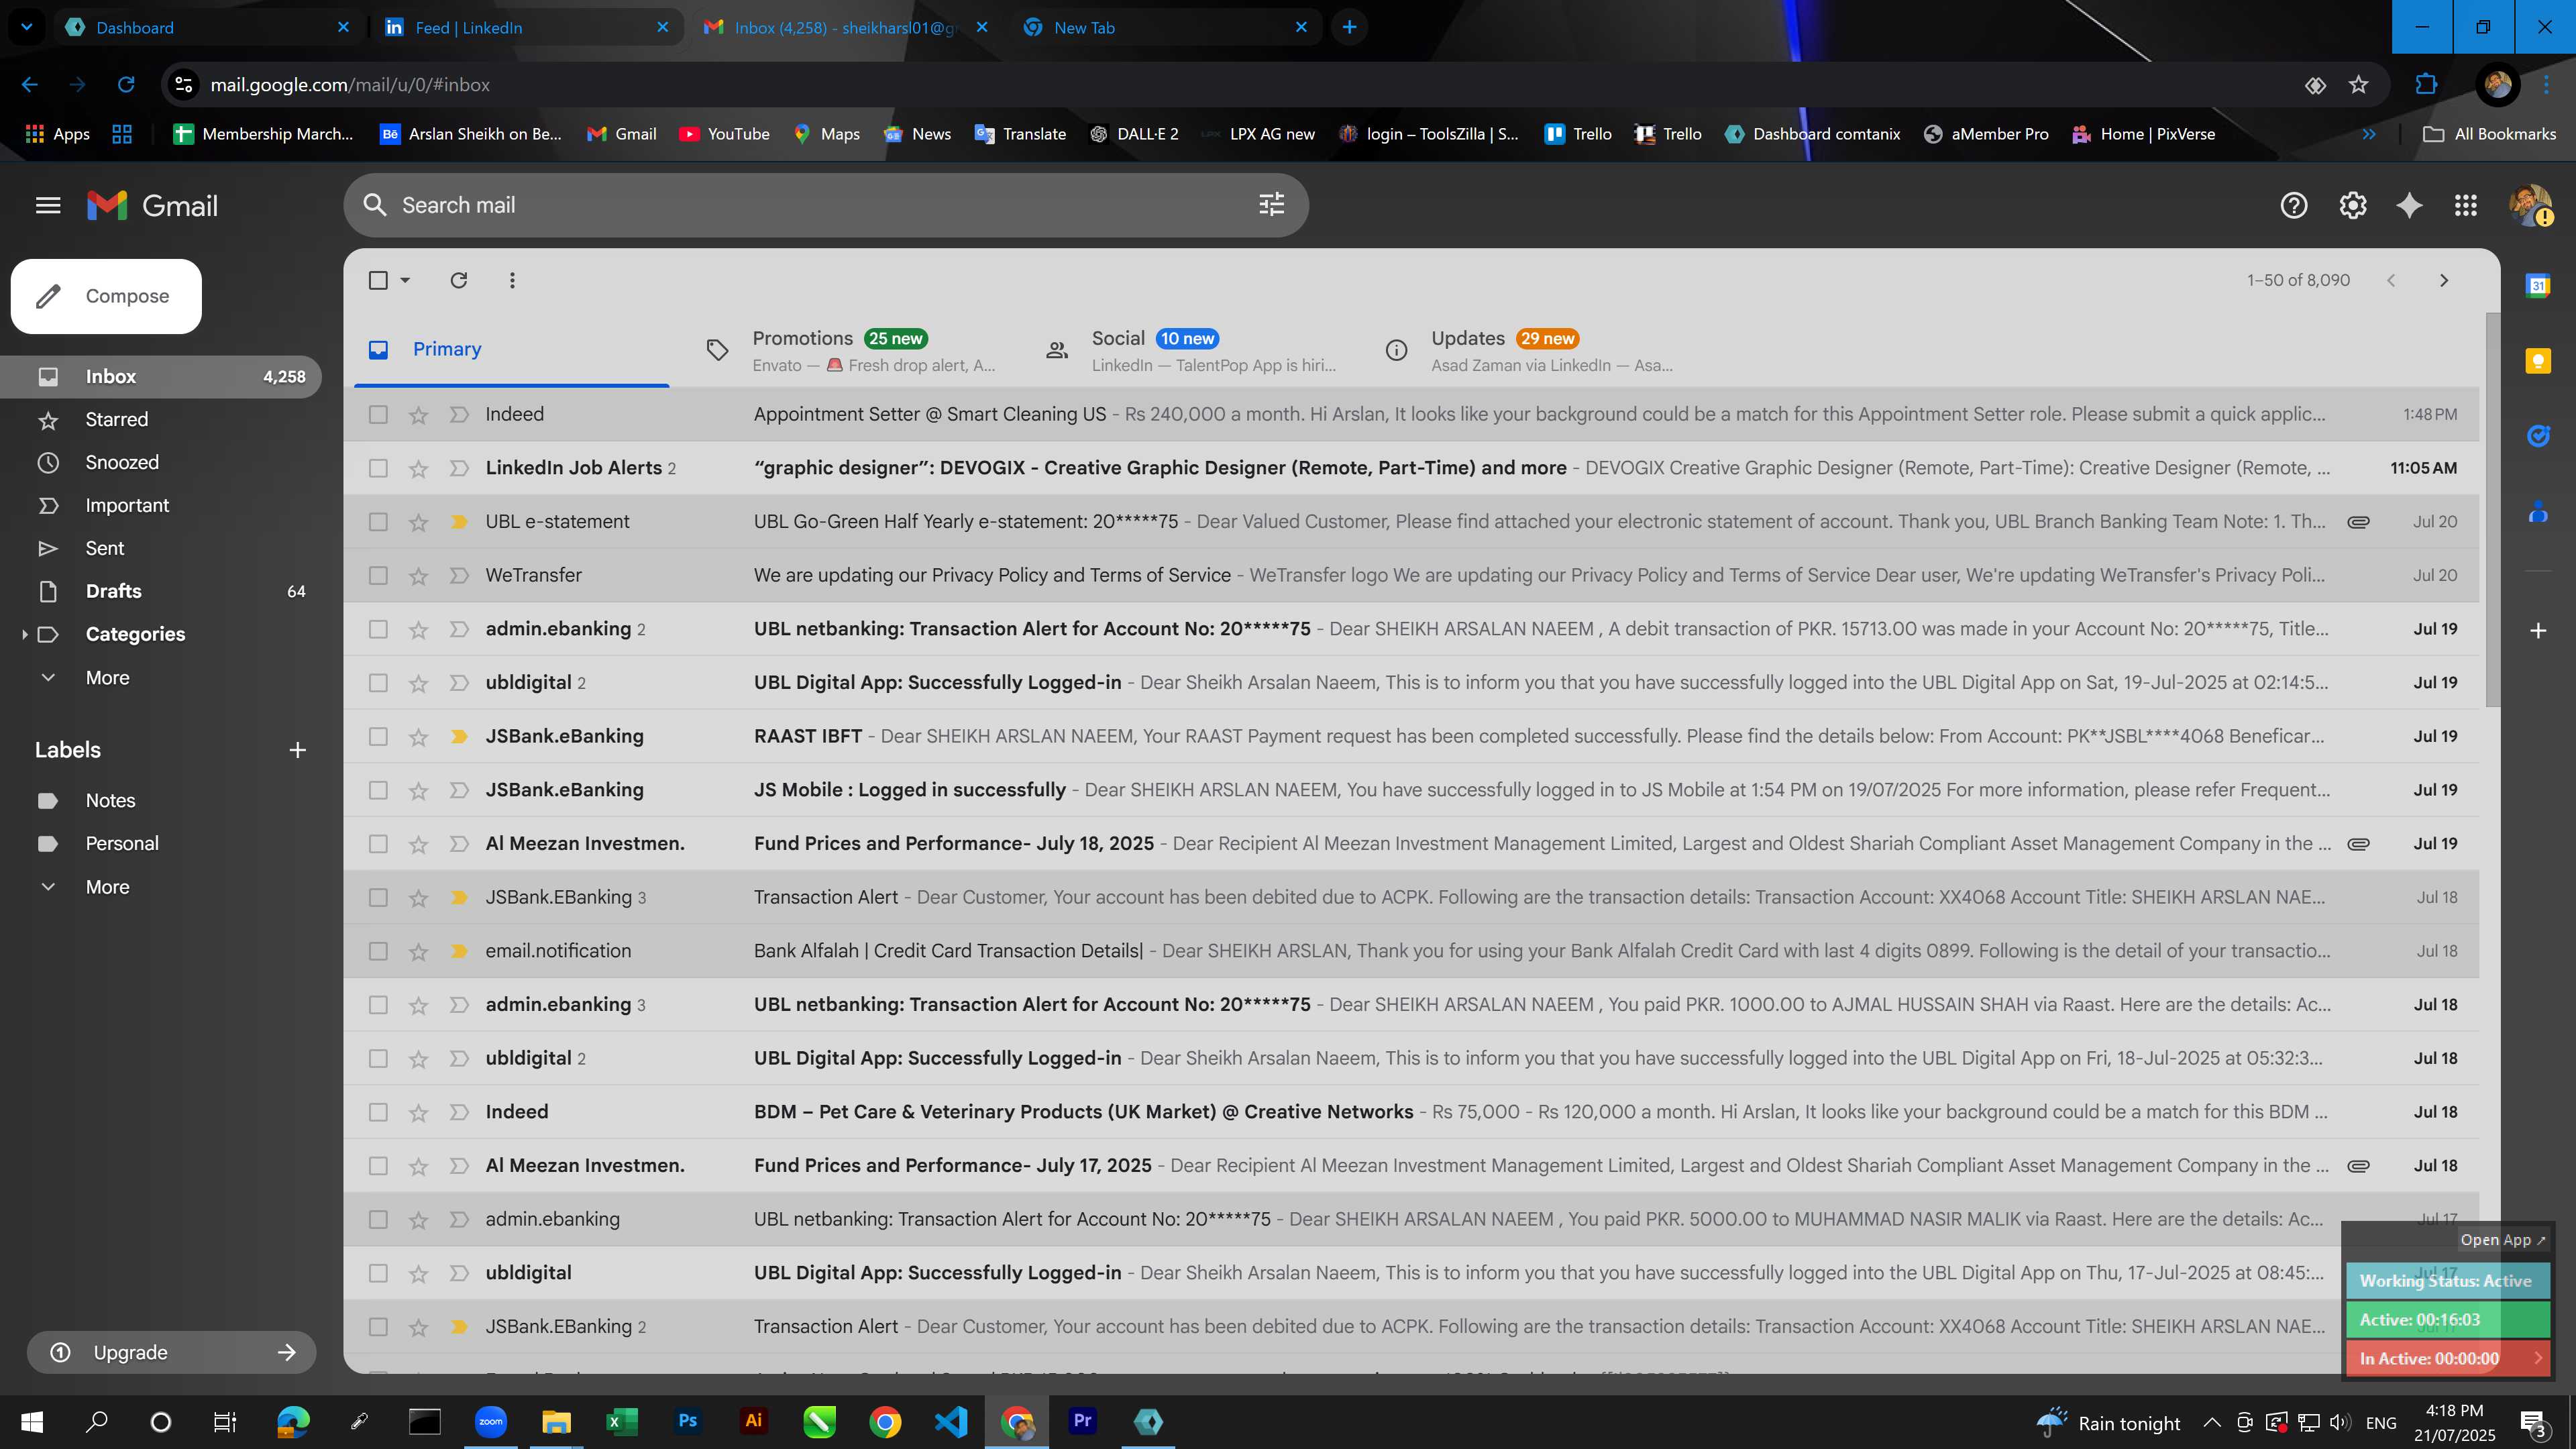The image size is (2576, 1449).
Task: Create new label plus icon
Action: click(x=297, y=750)
